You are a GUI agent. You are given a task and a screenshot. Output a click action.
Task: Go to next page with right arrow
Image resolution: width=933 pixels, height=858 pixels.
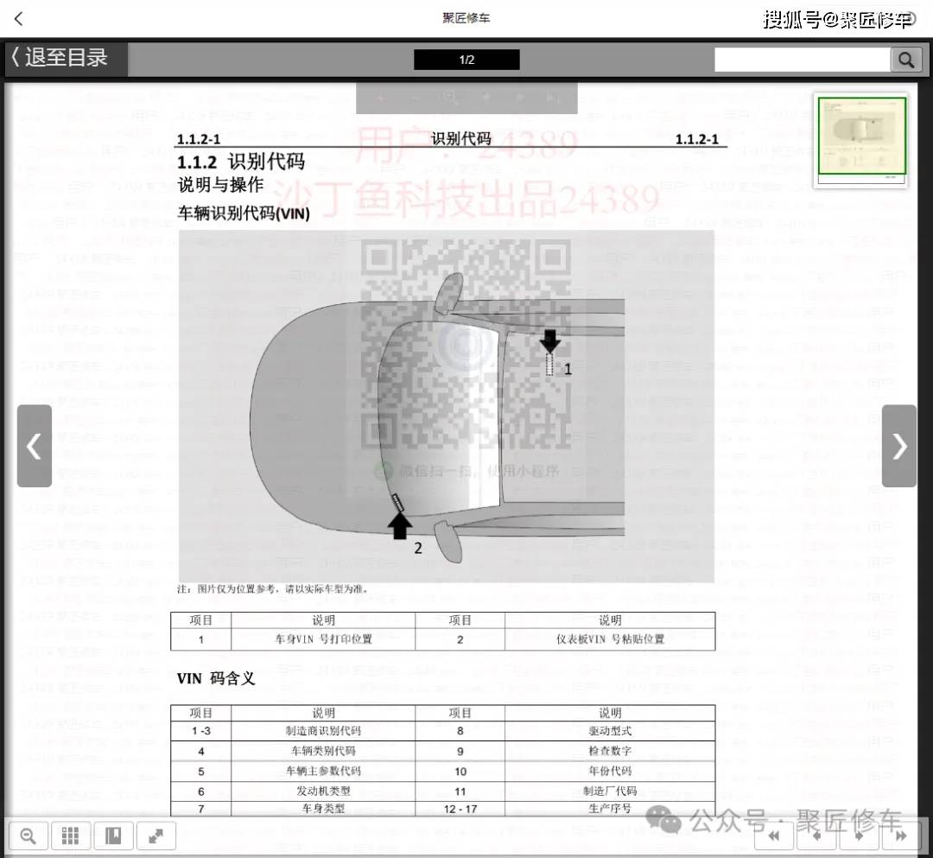(x=899, y=446)
